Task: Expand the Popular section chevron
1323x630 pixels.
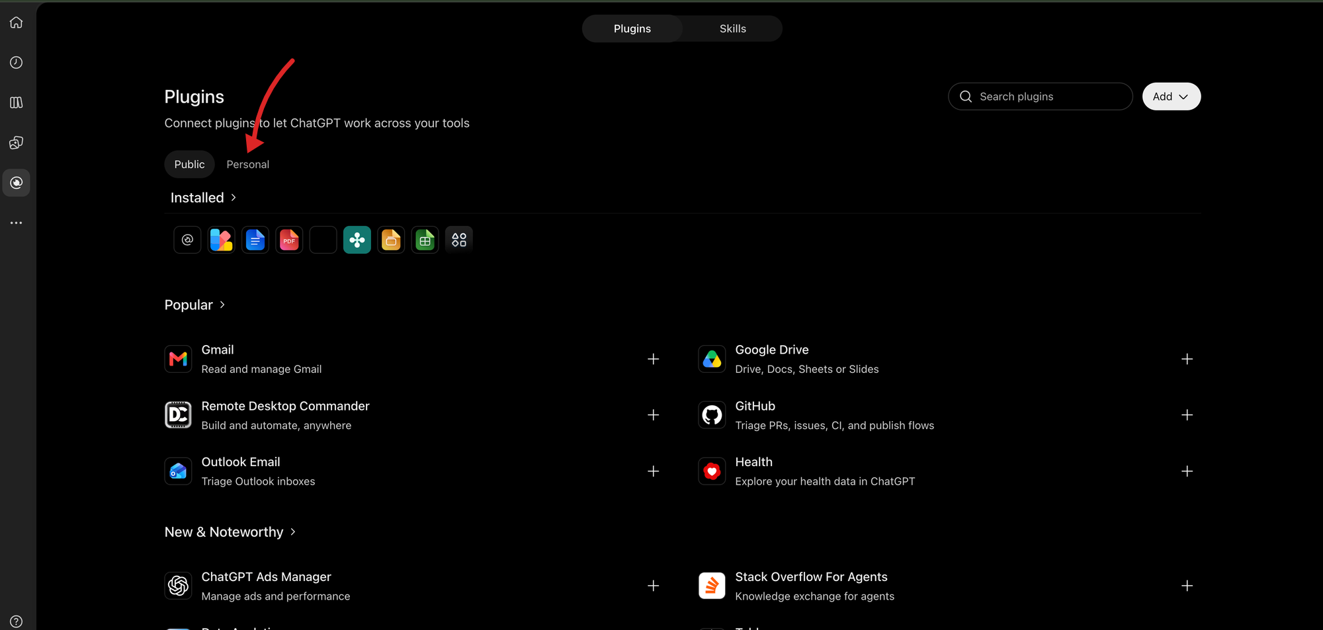Action: point(222,305)
